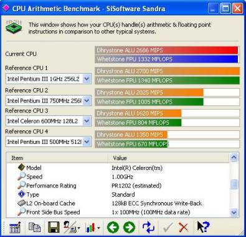Click the context help cursor icon
The image size is (246, 237).
click(x=203, y=227)
